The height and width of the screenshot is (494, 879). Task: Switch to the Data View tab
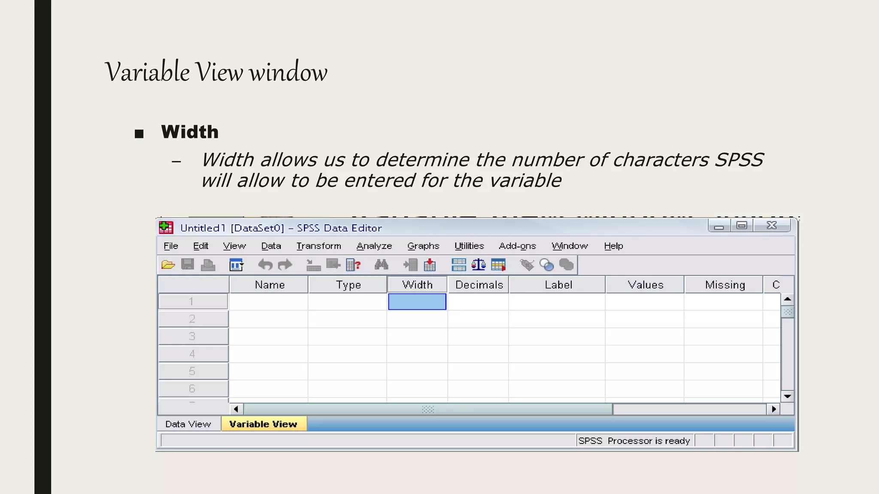(x=188, y=424)
